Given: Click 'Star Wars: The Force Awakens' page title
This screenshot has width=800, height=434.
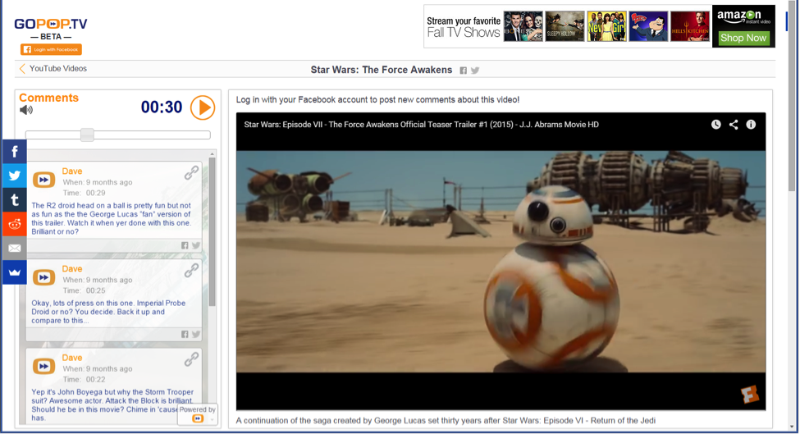Looking at the screenshot, I should pos(382,70).
